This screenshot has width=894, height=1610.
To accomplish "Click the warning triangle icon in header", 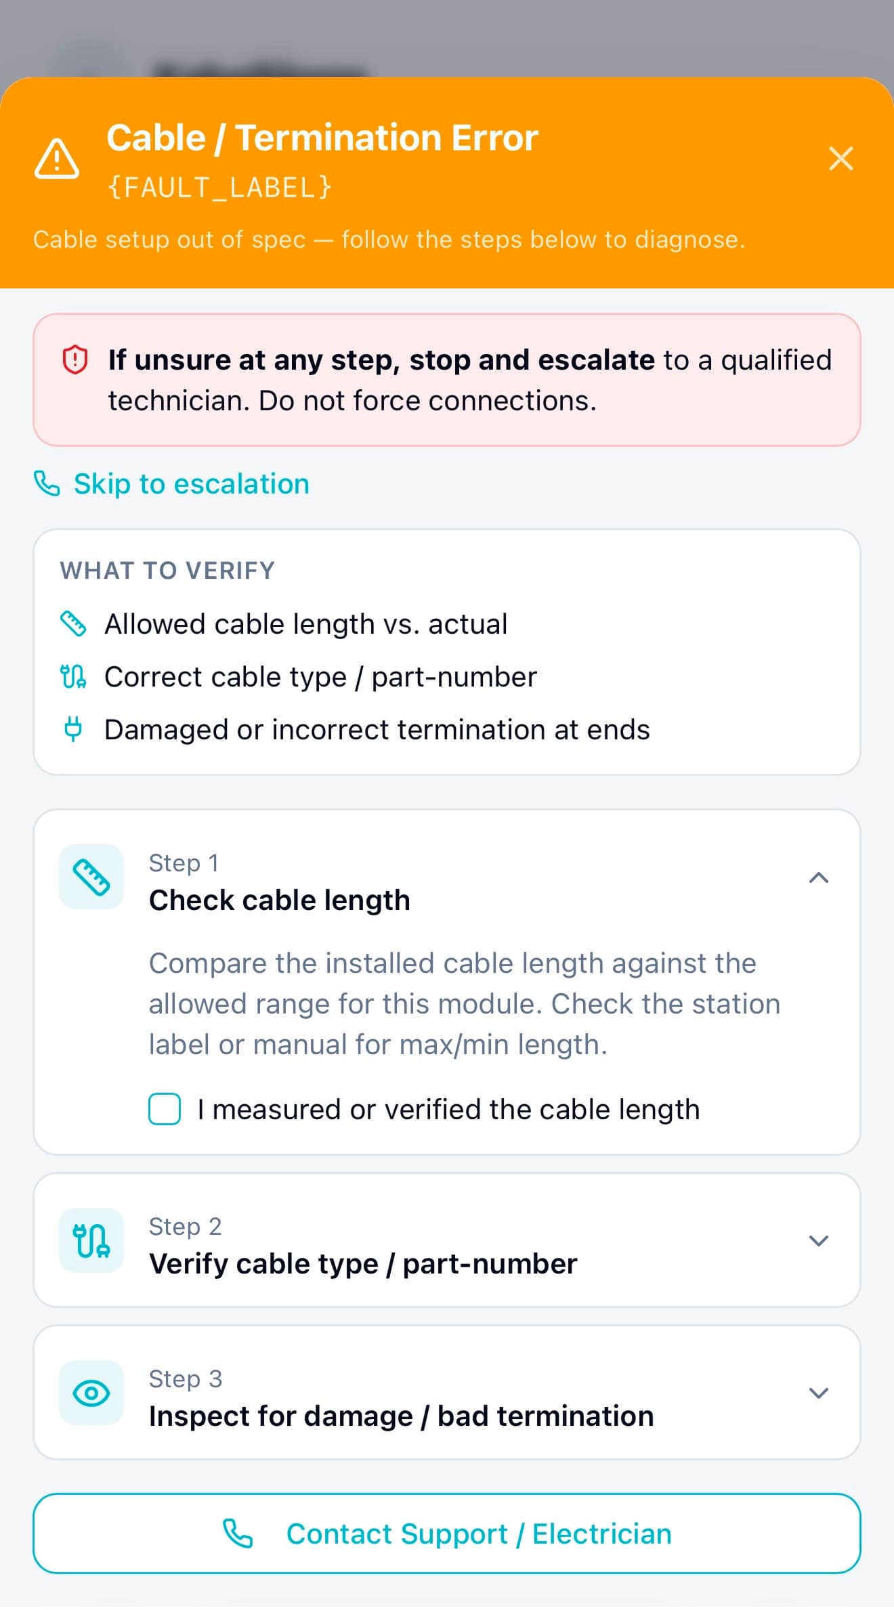I will coord(57,159).
